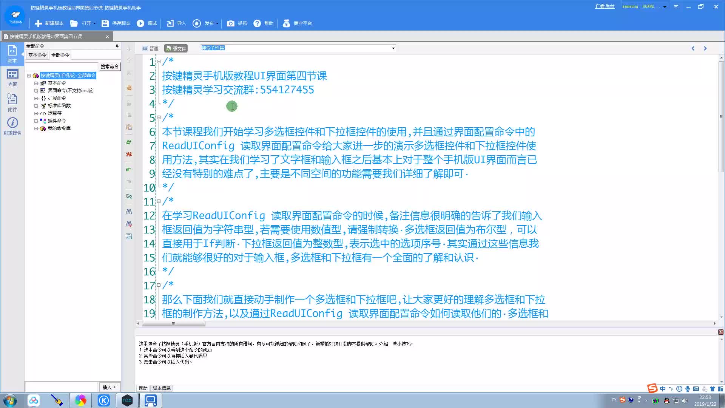
Task: Click the 导入 import icon
Action: point(170,23)
